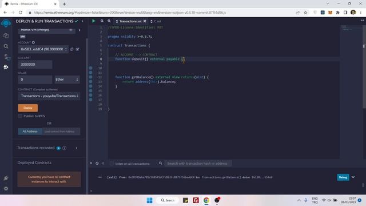The height and width of the screenshot is (206, 366).
Task: Toggle breakpoint on line 10
Action: [x=90, y=68]
